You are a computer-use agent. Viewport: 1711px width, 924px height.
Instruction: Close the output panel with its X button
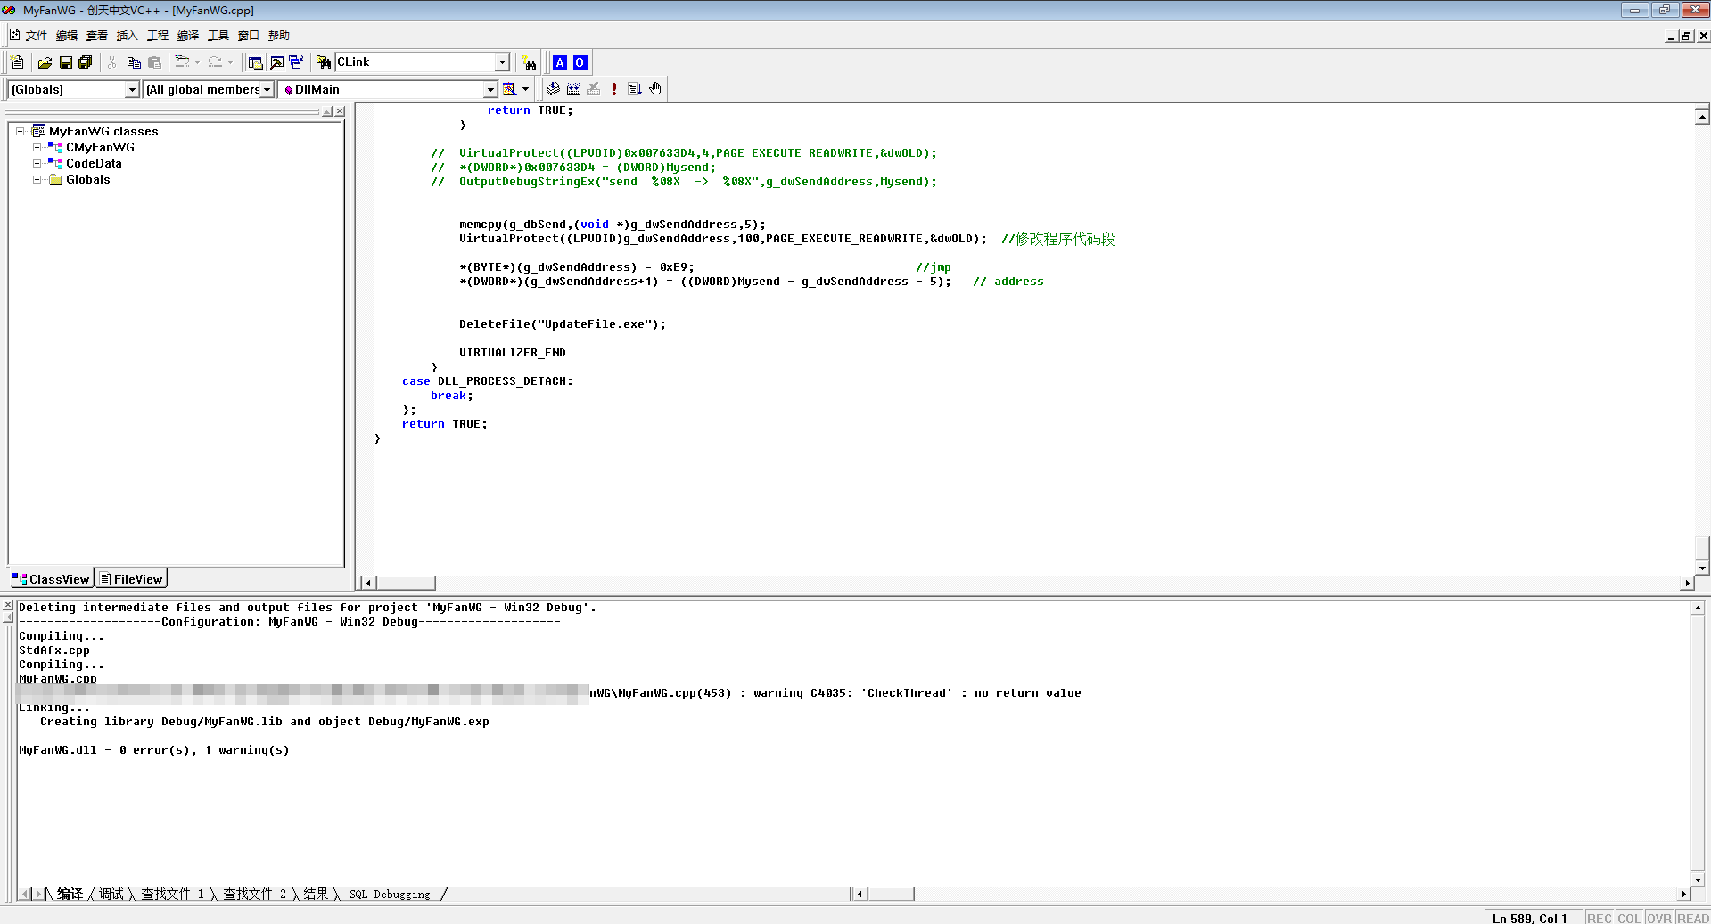pos(8,606)
